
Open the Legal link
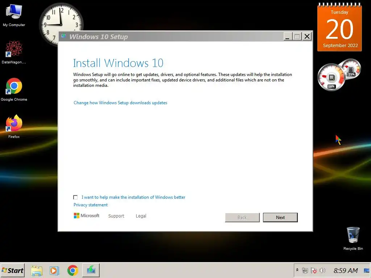[x=141, y=216]
